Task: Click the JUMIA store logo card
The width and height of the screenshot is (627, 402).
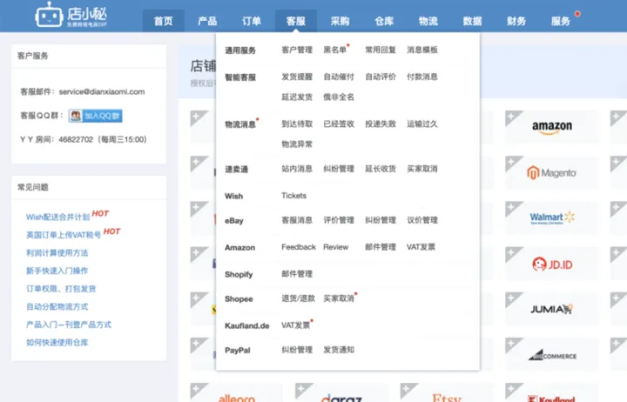Action: [x=552, y=309]
